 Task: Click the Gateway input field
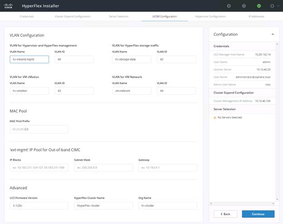168,167
